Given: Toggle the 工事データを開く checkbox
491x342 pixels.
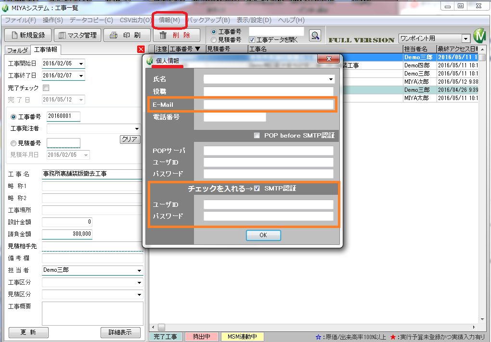Looking at the screenshot, I should point(252,40).
